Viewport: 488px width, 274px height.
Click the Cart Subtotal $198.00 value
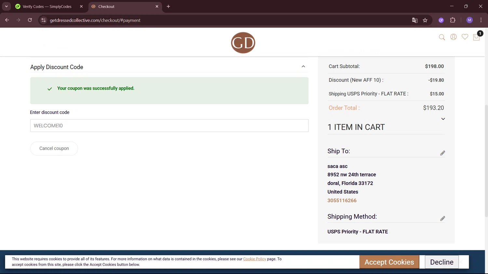coord(434,66)
